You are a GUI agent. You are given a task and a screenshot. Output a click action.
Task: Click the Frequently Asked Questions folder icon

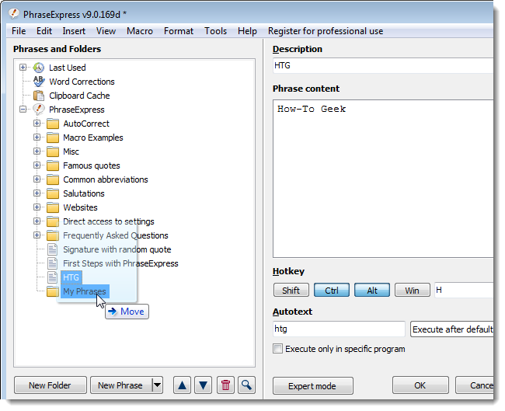coord(53,235)
